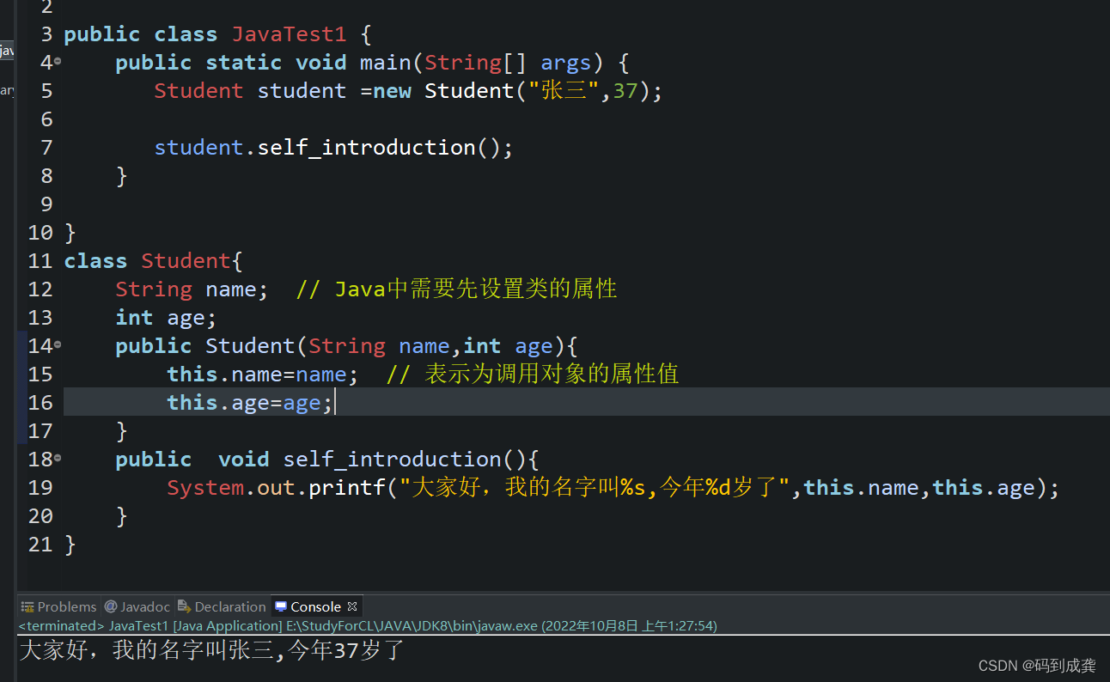Click the Problems view icon
This screenshot has width=1110, height=682.
[x=28, y=606]
